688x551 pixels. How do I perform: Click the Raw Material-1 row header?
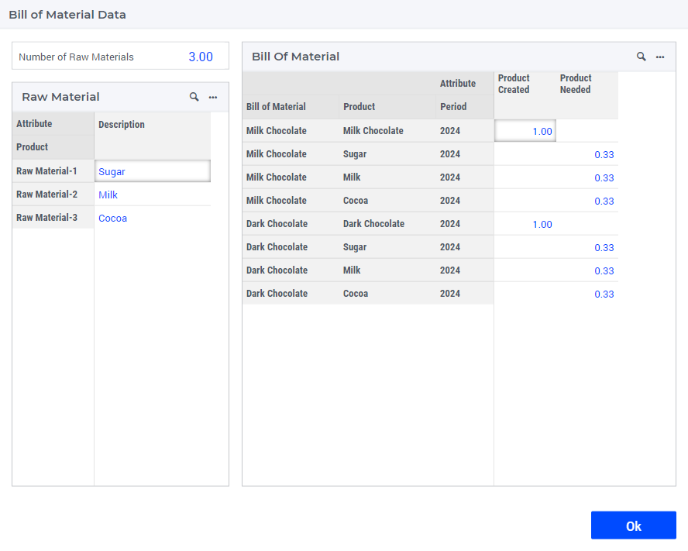coord(53,171)
